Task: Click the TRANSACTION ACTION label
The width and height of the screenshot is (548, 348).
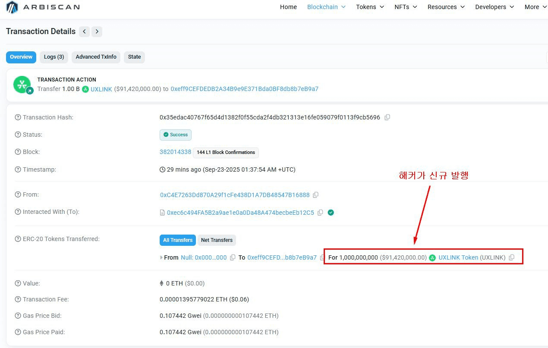Action: 67,80
